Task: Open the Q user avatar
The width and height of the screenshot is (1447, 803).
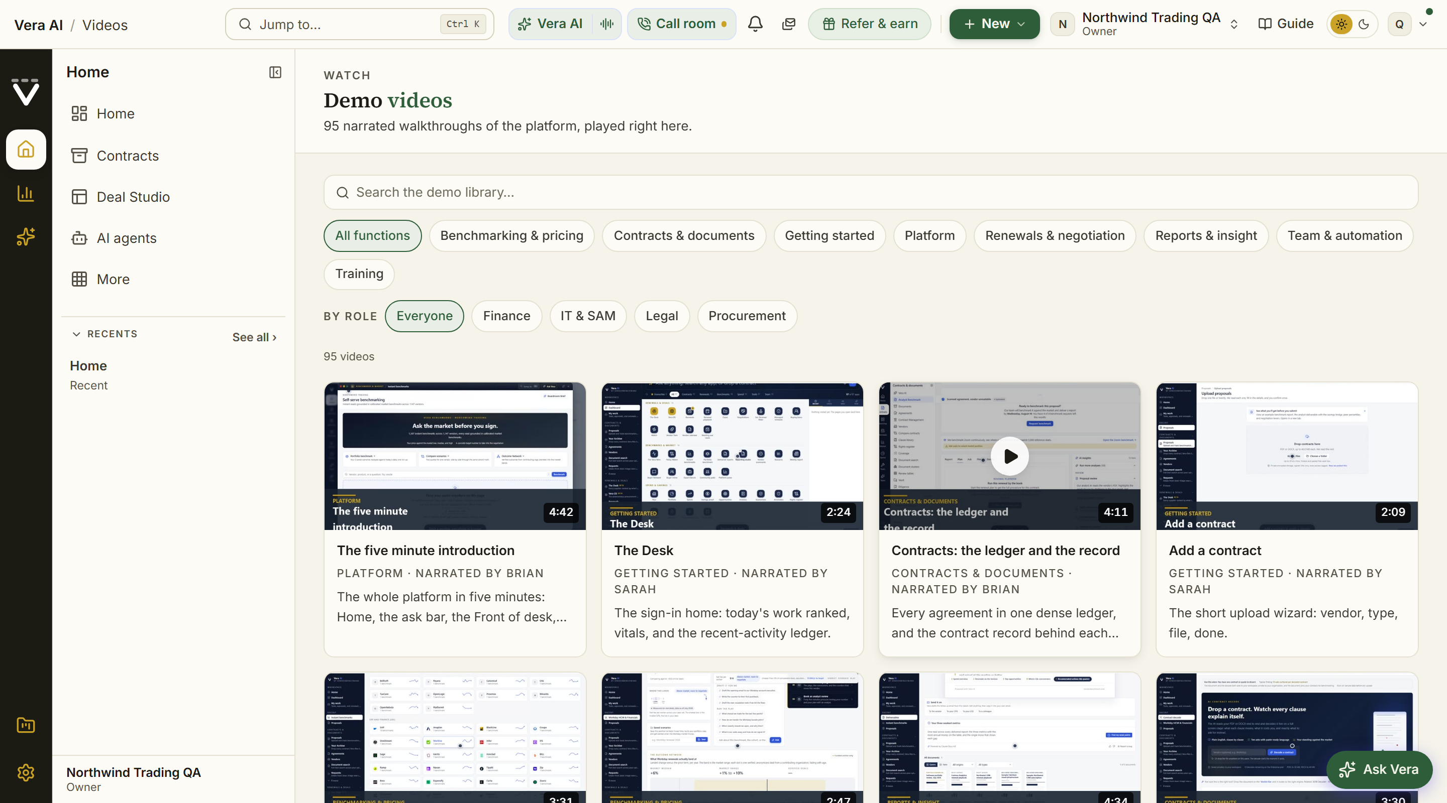Action: click(1399, 24)
